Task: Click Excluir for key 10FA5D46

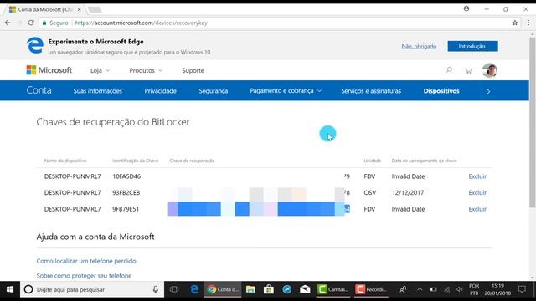Action: click(477, 176)
